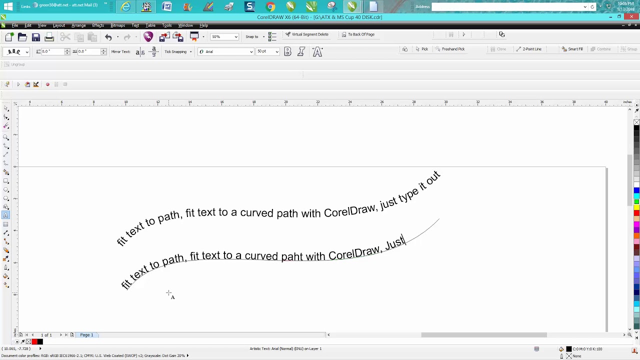Viewport: 640px width, 360px height.
Task: Select the Freehand tool in toolbox
Action: (6, 146)
